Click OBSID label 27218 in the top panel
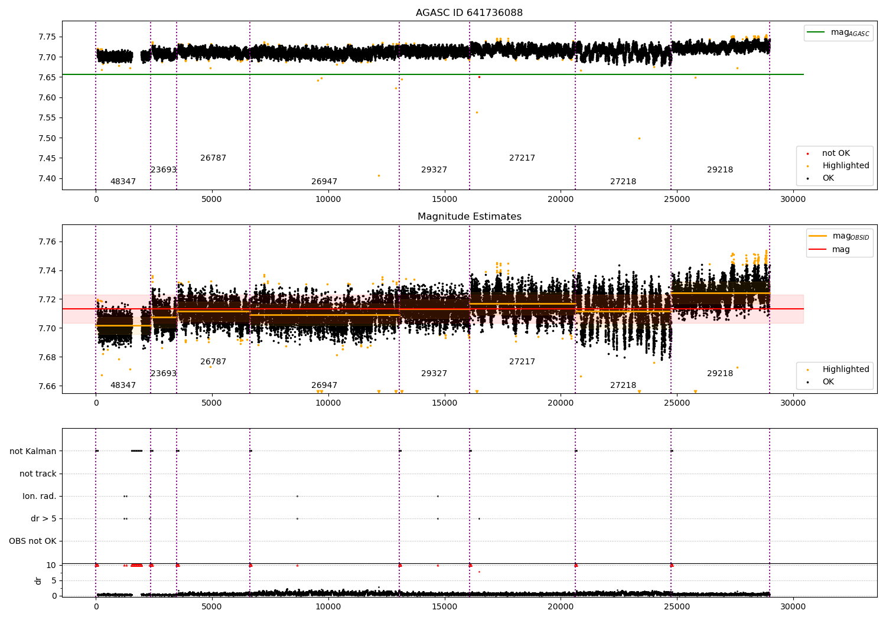The image size is (886, 620). 623,182
